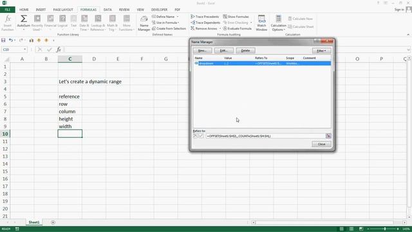412x232 pixels.
Task: Click Sign in link
Action: pos(399,10)
